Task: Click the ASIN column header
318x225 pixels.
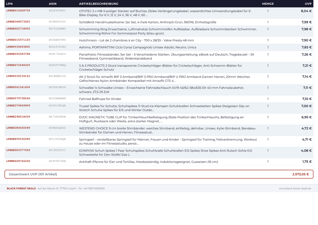Action: coord(52,4)
